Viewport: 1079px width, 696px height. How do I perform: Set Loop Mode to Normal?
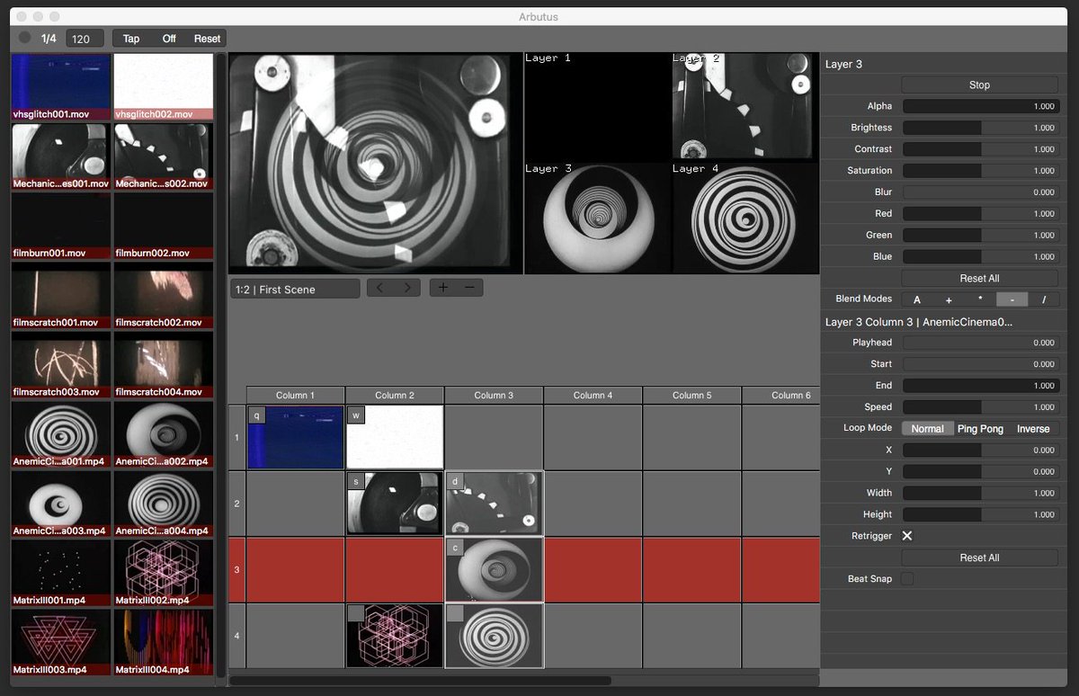(x=927, y=429)
